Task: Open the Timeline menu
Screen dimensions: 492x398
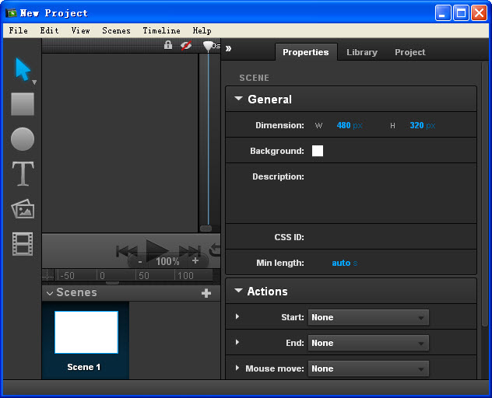Action: point(161,30)
